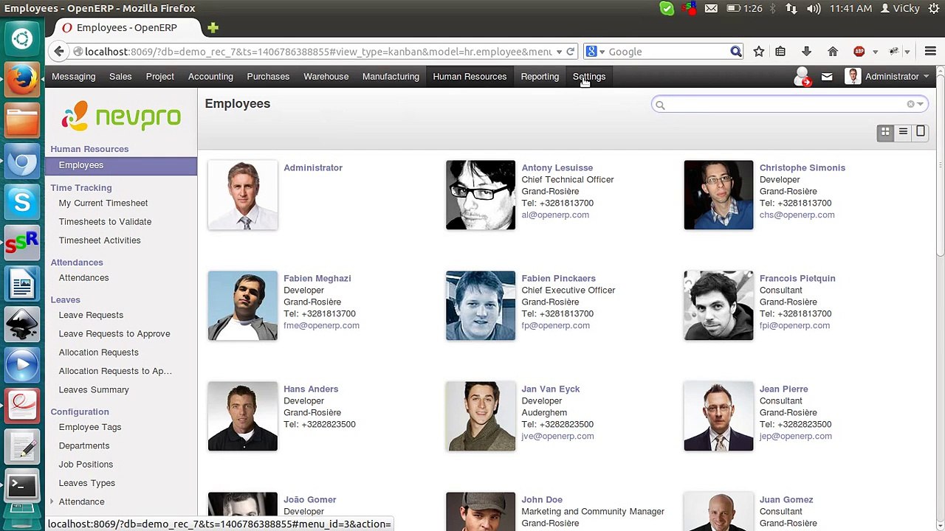Open battery indicator showing 1:26
Screen dimensions: 945x531
(744, 9)
